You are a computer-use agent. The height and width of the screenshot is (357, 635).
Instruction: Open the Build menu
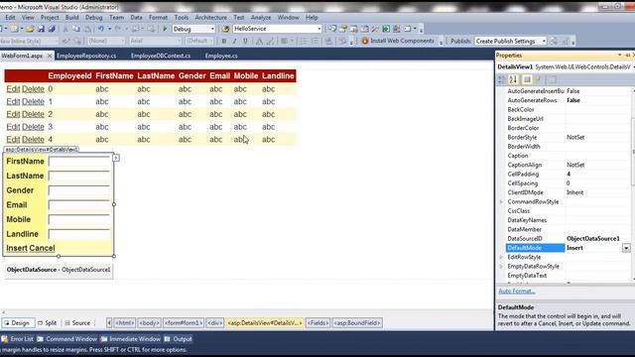click(72, 18)
